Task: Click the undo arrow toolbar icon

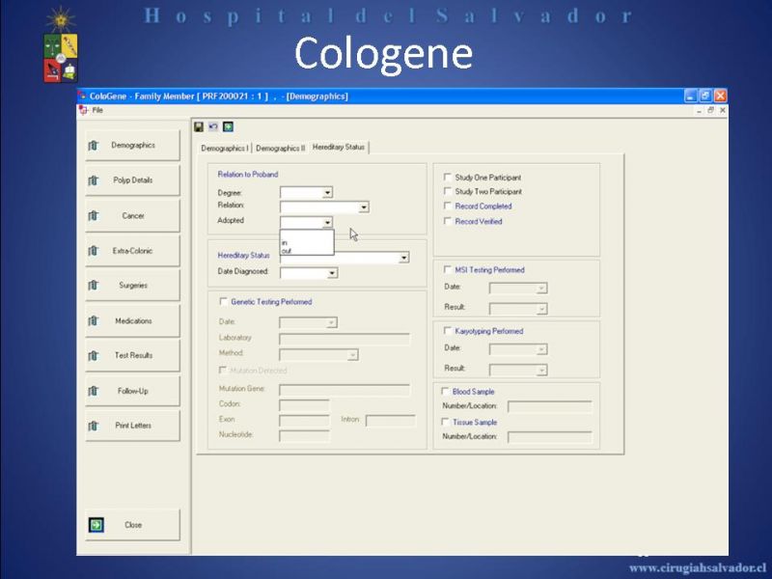Action: (x=213, y=126)
